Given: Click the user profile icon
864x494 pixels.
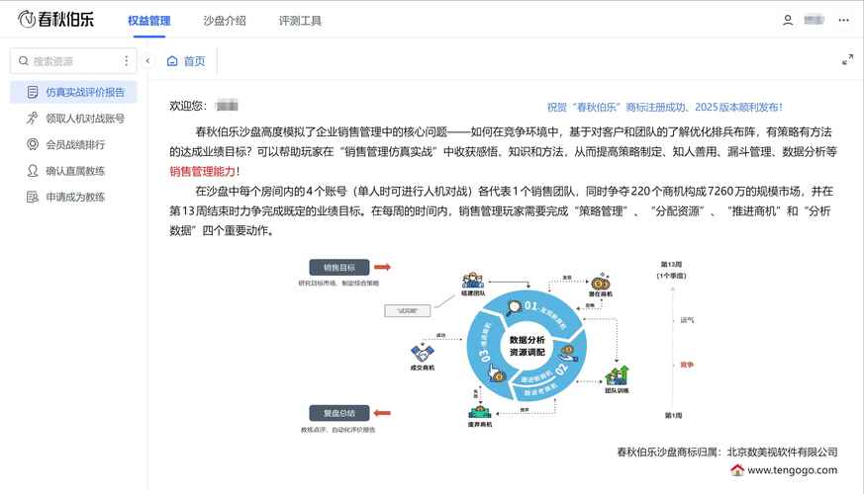Looking at the screenshot, I should coord(788,21).
